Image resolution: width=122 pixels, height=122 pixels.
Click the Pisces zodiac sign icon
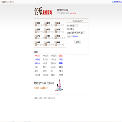(x=56, y=43)
